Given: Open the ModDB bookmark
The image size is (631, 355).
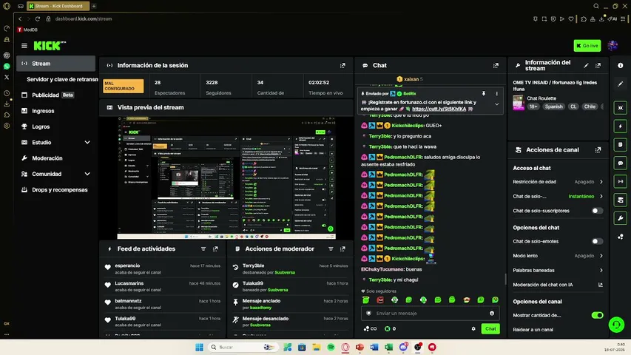Looking at the screenshot, I should pos(27,30).
